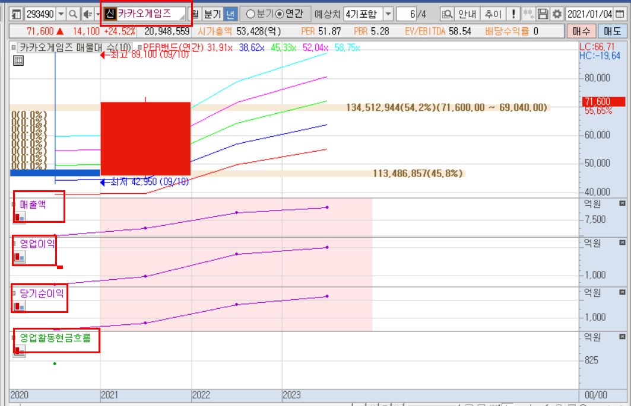Click the 2021/01/04 date field
The width and height of the screenshot is (631, 406).
pos(589,14)
